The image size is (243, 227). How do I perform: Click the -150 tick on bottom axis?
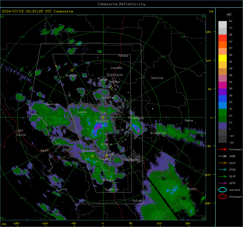[x=16, y=223]
